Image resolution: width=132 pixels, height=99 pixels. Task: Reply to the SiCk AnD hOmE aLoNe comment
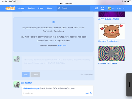pyautogui.click(x=89, y=93)
